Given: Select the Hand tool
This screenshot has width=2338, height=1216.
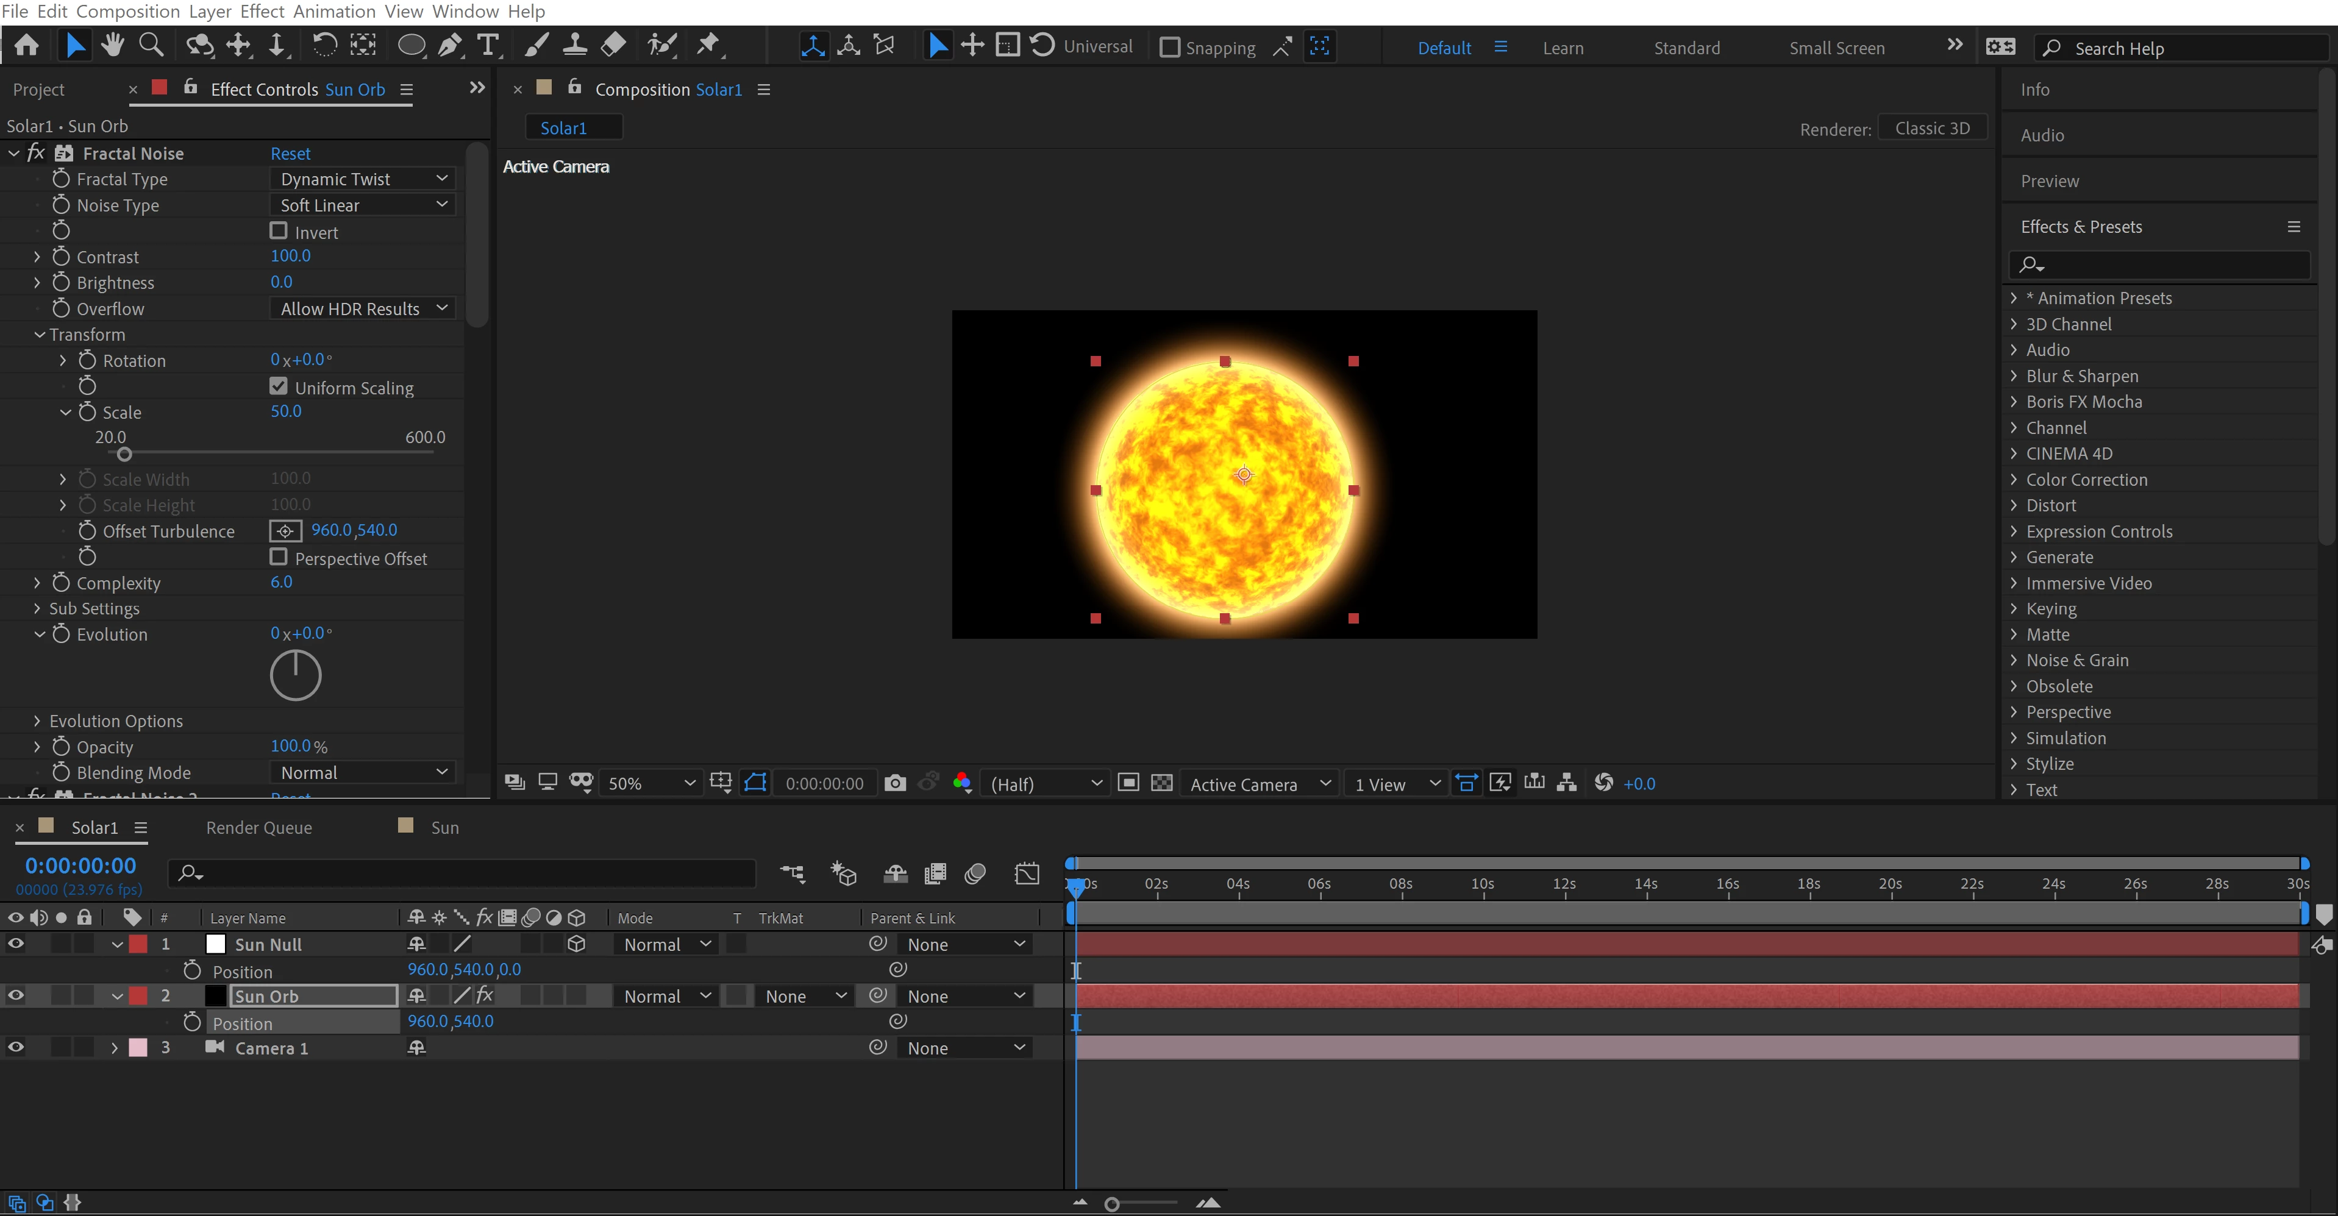Looking at the screenshot, I should click(113, 45).
